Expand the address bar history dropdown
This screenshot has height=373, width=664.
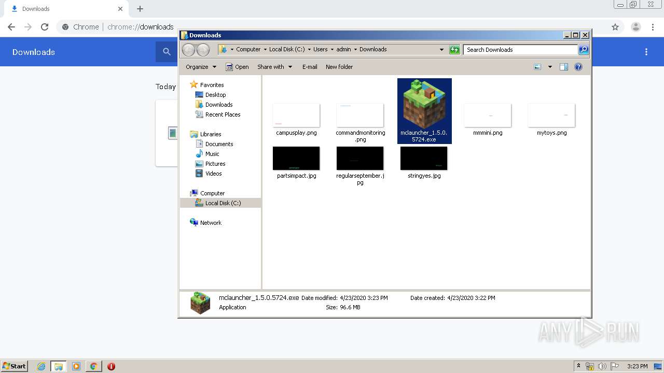click(441, 50)
